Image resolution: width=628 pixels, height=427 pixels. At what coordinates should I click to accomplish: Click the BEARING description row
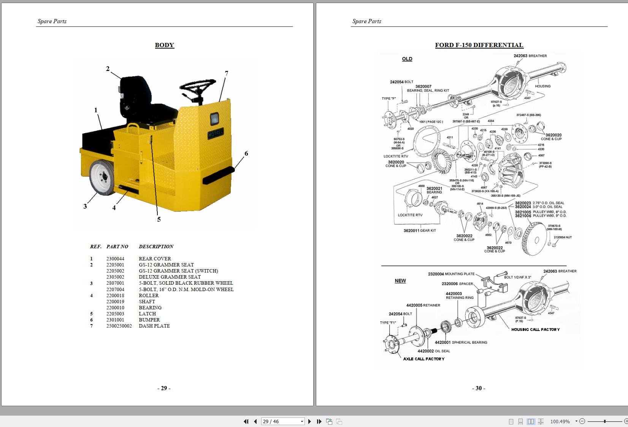pos(150,307)
